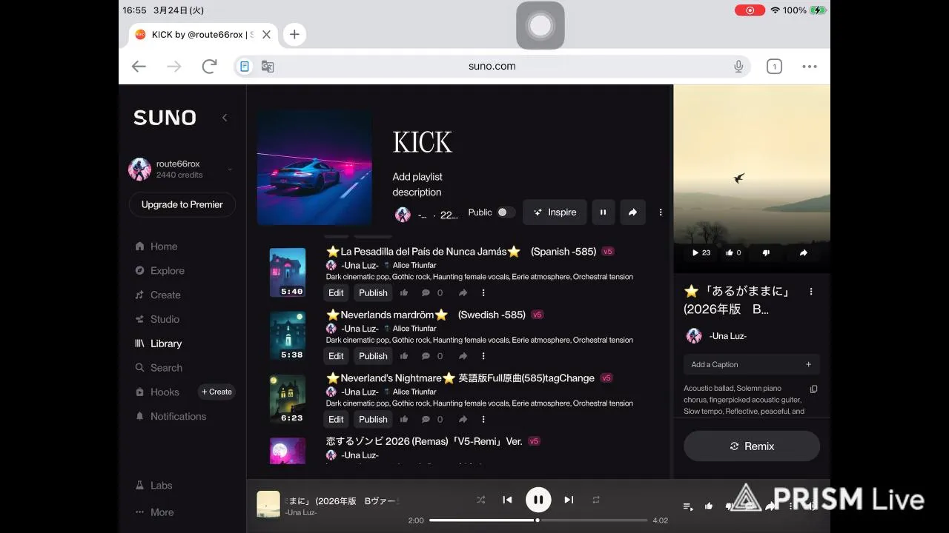Toggle shuffle in the player bar

(x=480, y=500)
